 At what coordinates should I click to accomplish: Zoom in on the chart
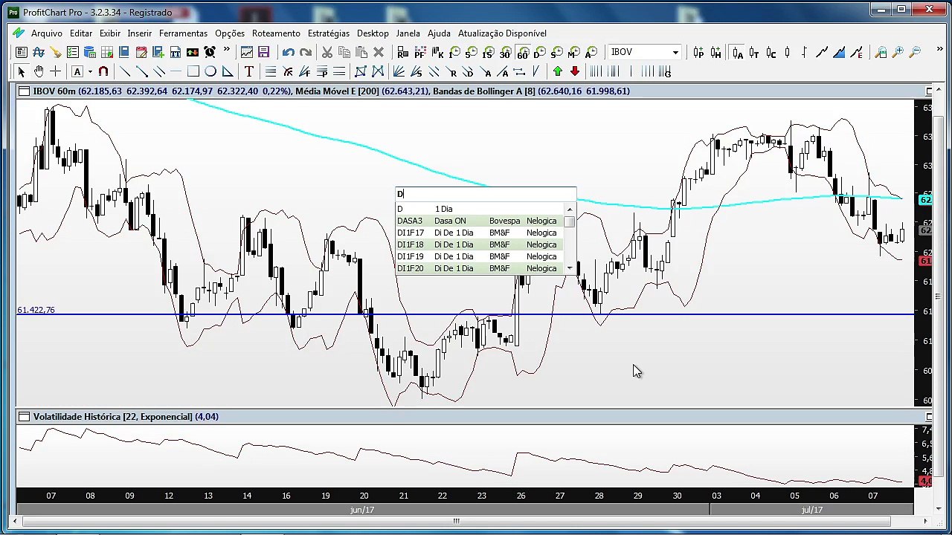point(898,52)
